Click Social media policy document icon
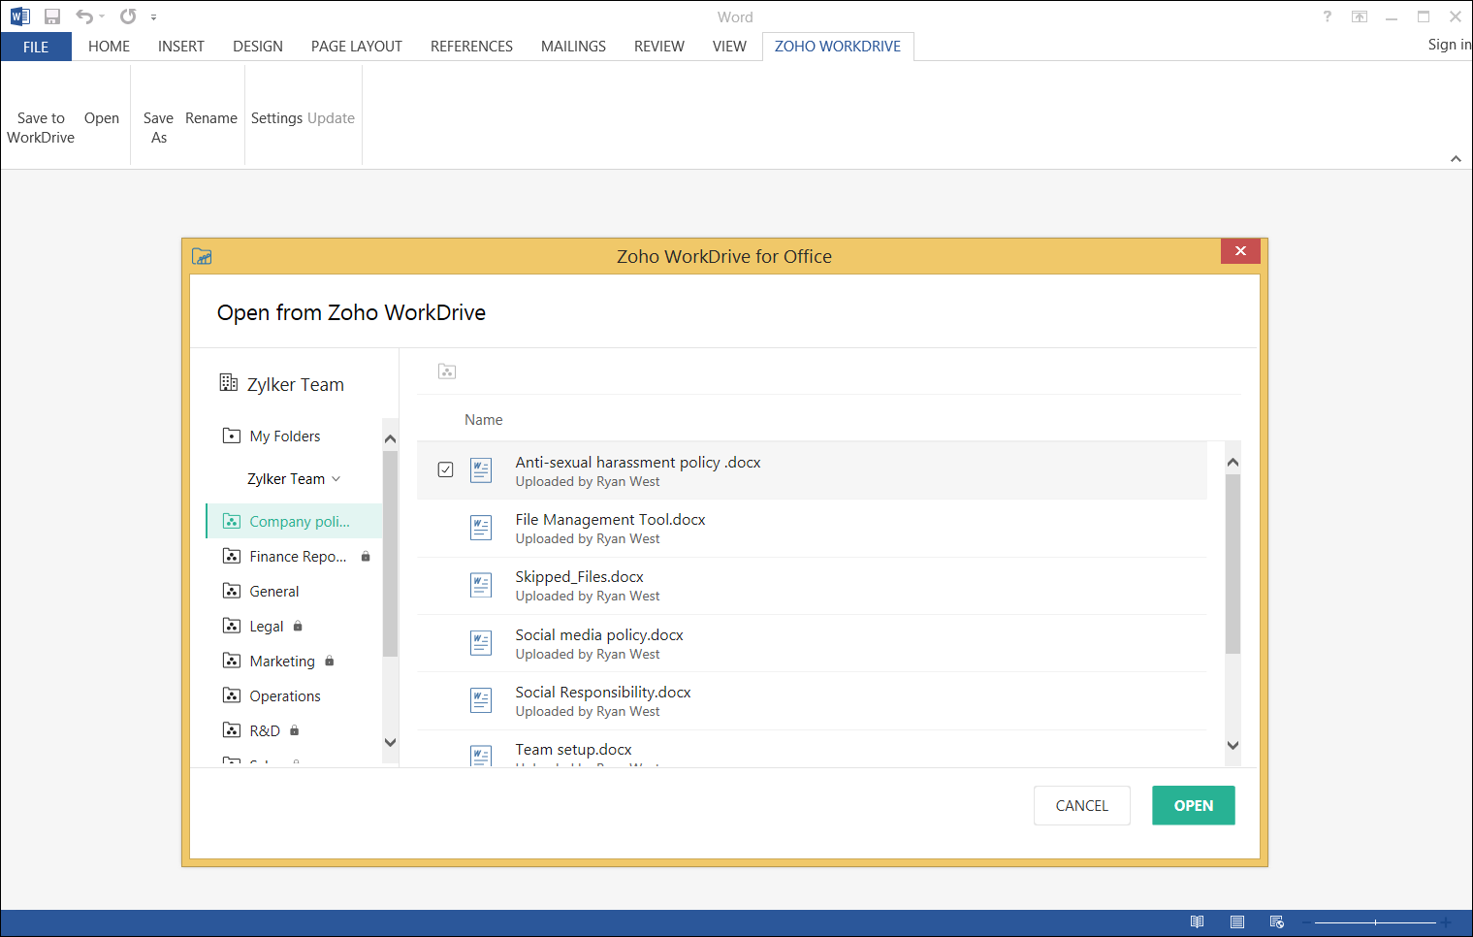 pyautogui.click(x=481, y=643)
